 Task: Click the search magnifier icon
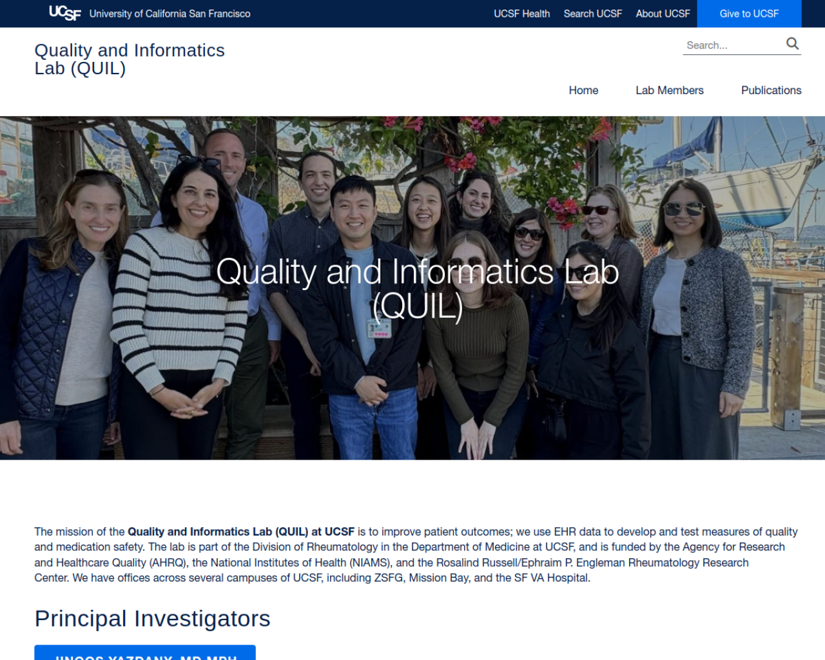[792, 44]
